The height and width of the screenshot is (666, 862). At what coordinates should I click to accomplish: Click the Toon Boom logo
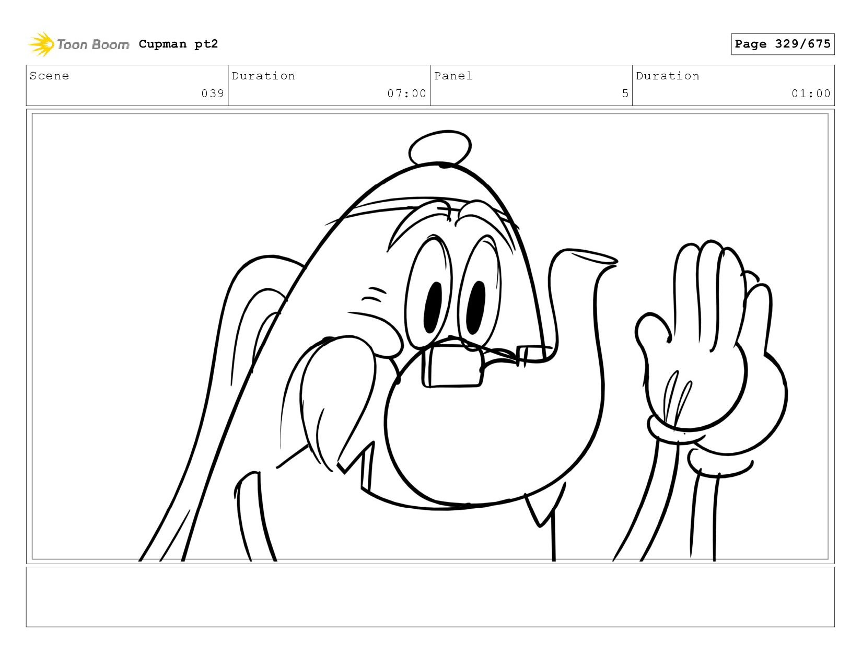[78, 44]
